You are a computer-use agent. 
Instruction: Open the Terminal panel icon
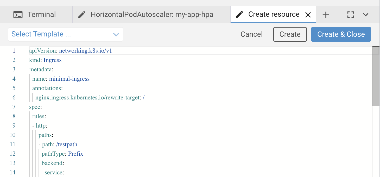point(18,15)
